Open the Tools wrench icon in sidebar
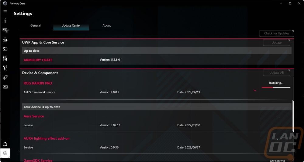Screen dimensions: 304x162 [5, 68]
